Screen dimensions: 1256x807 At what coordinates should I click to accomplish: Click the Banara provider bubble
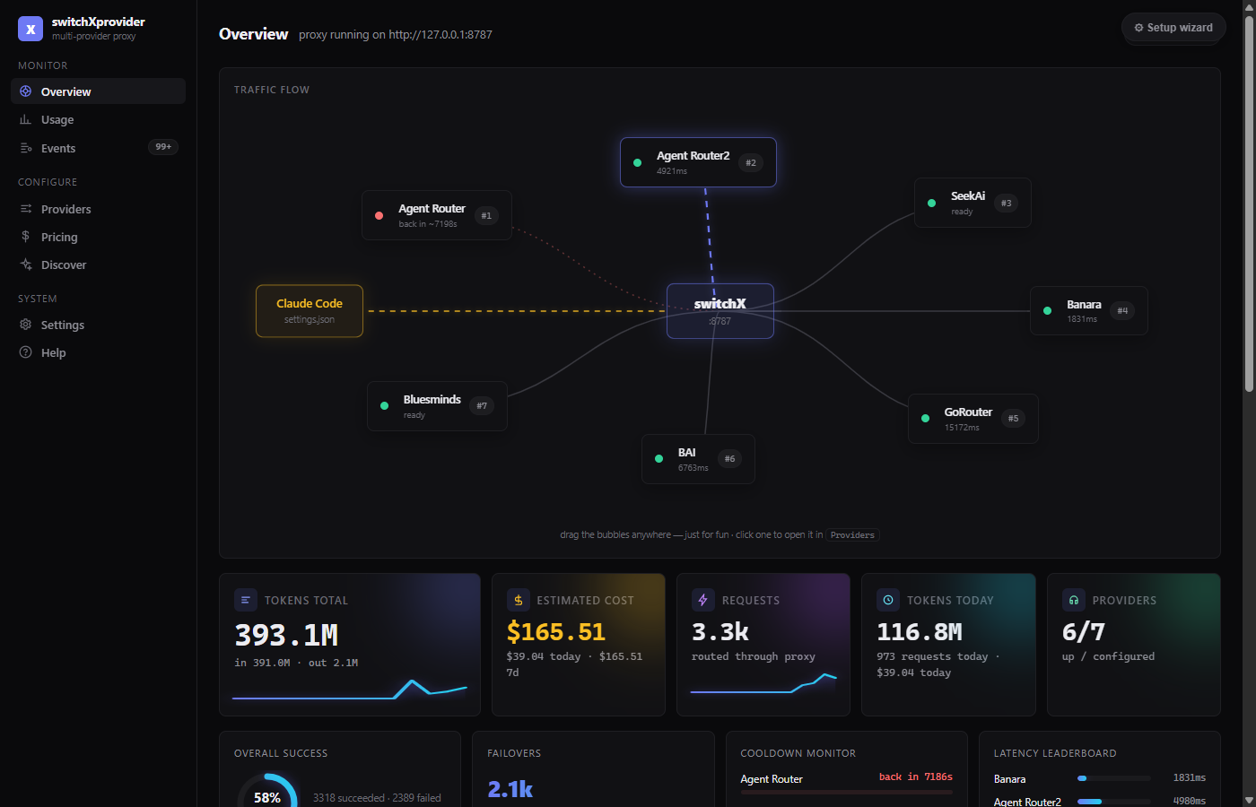[x=1088, y=311]
